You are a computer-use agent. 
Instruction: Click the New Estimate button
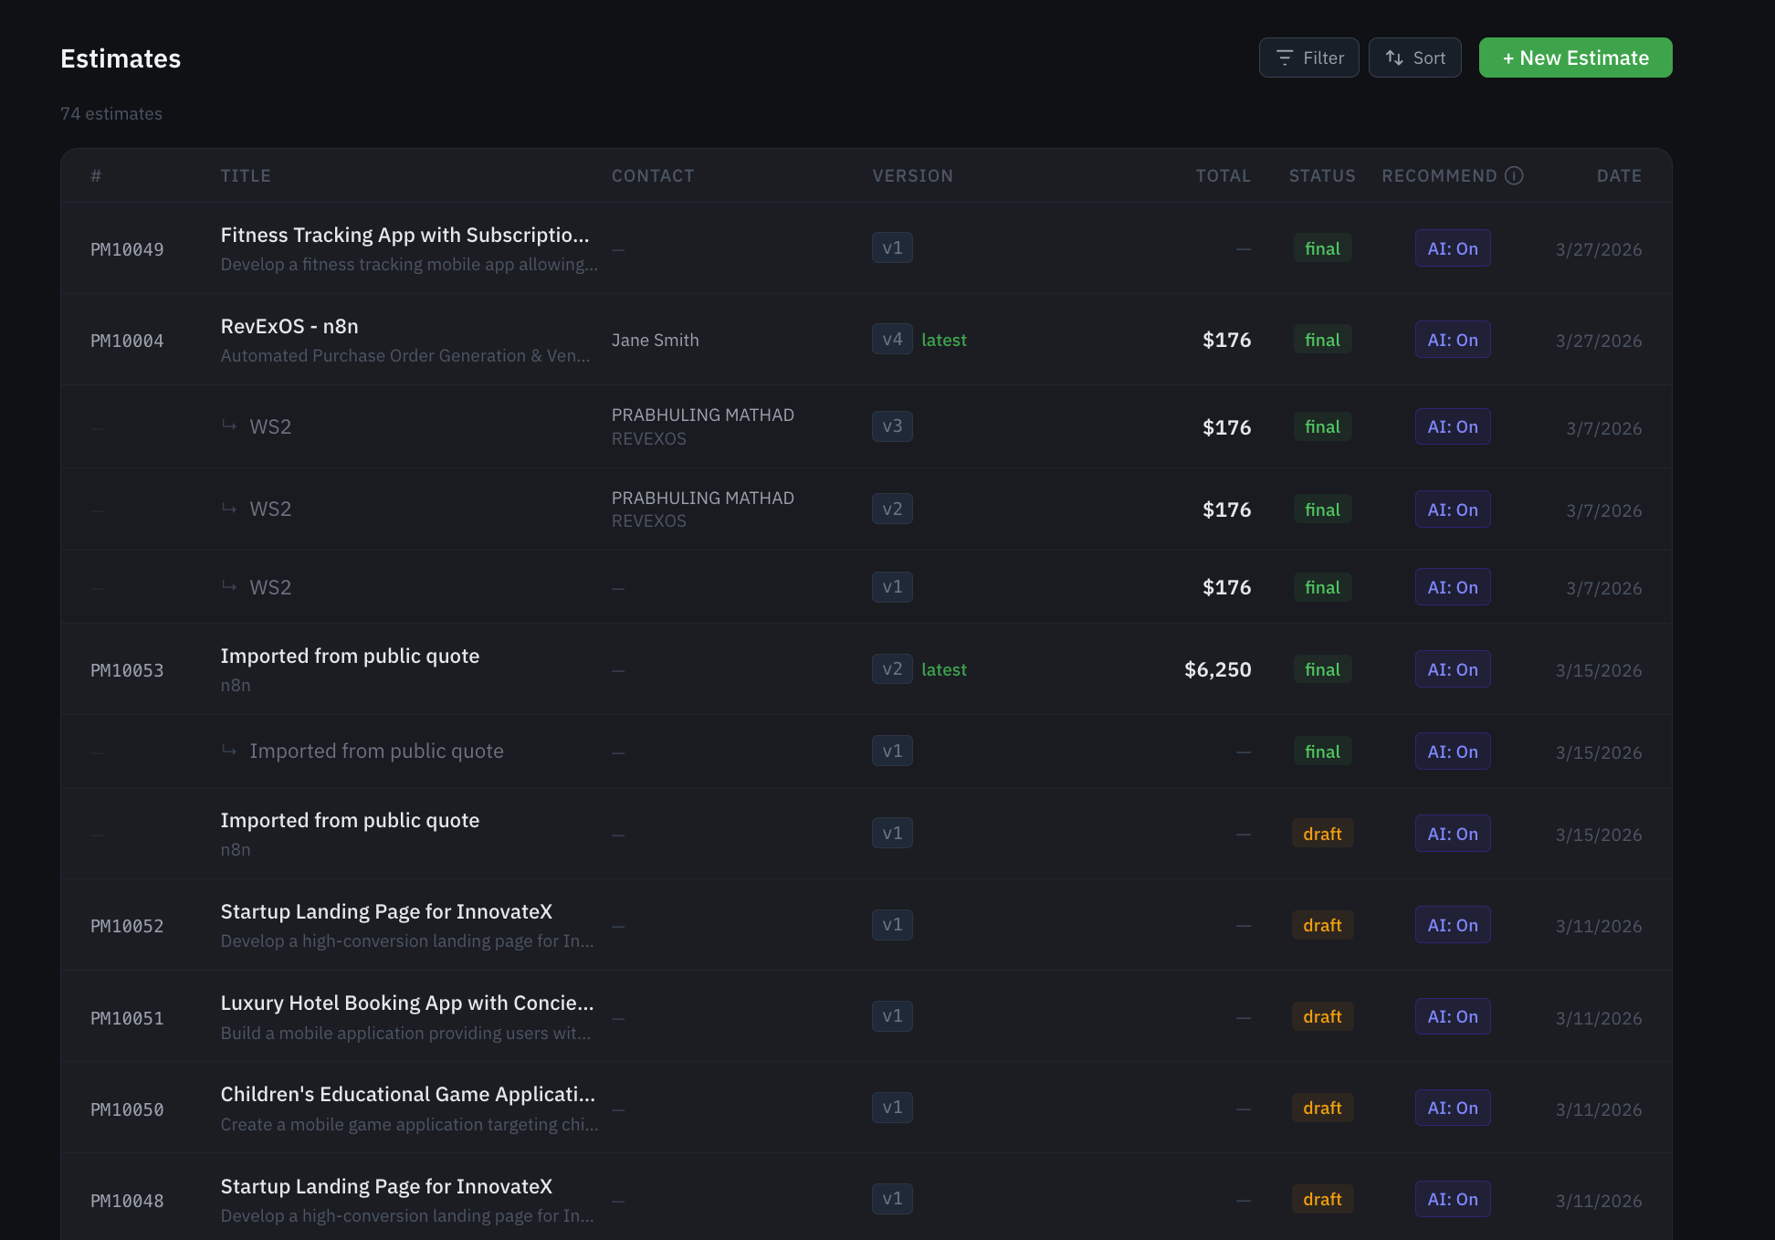(x=1575, y=58)
